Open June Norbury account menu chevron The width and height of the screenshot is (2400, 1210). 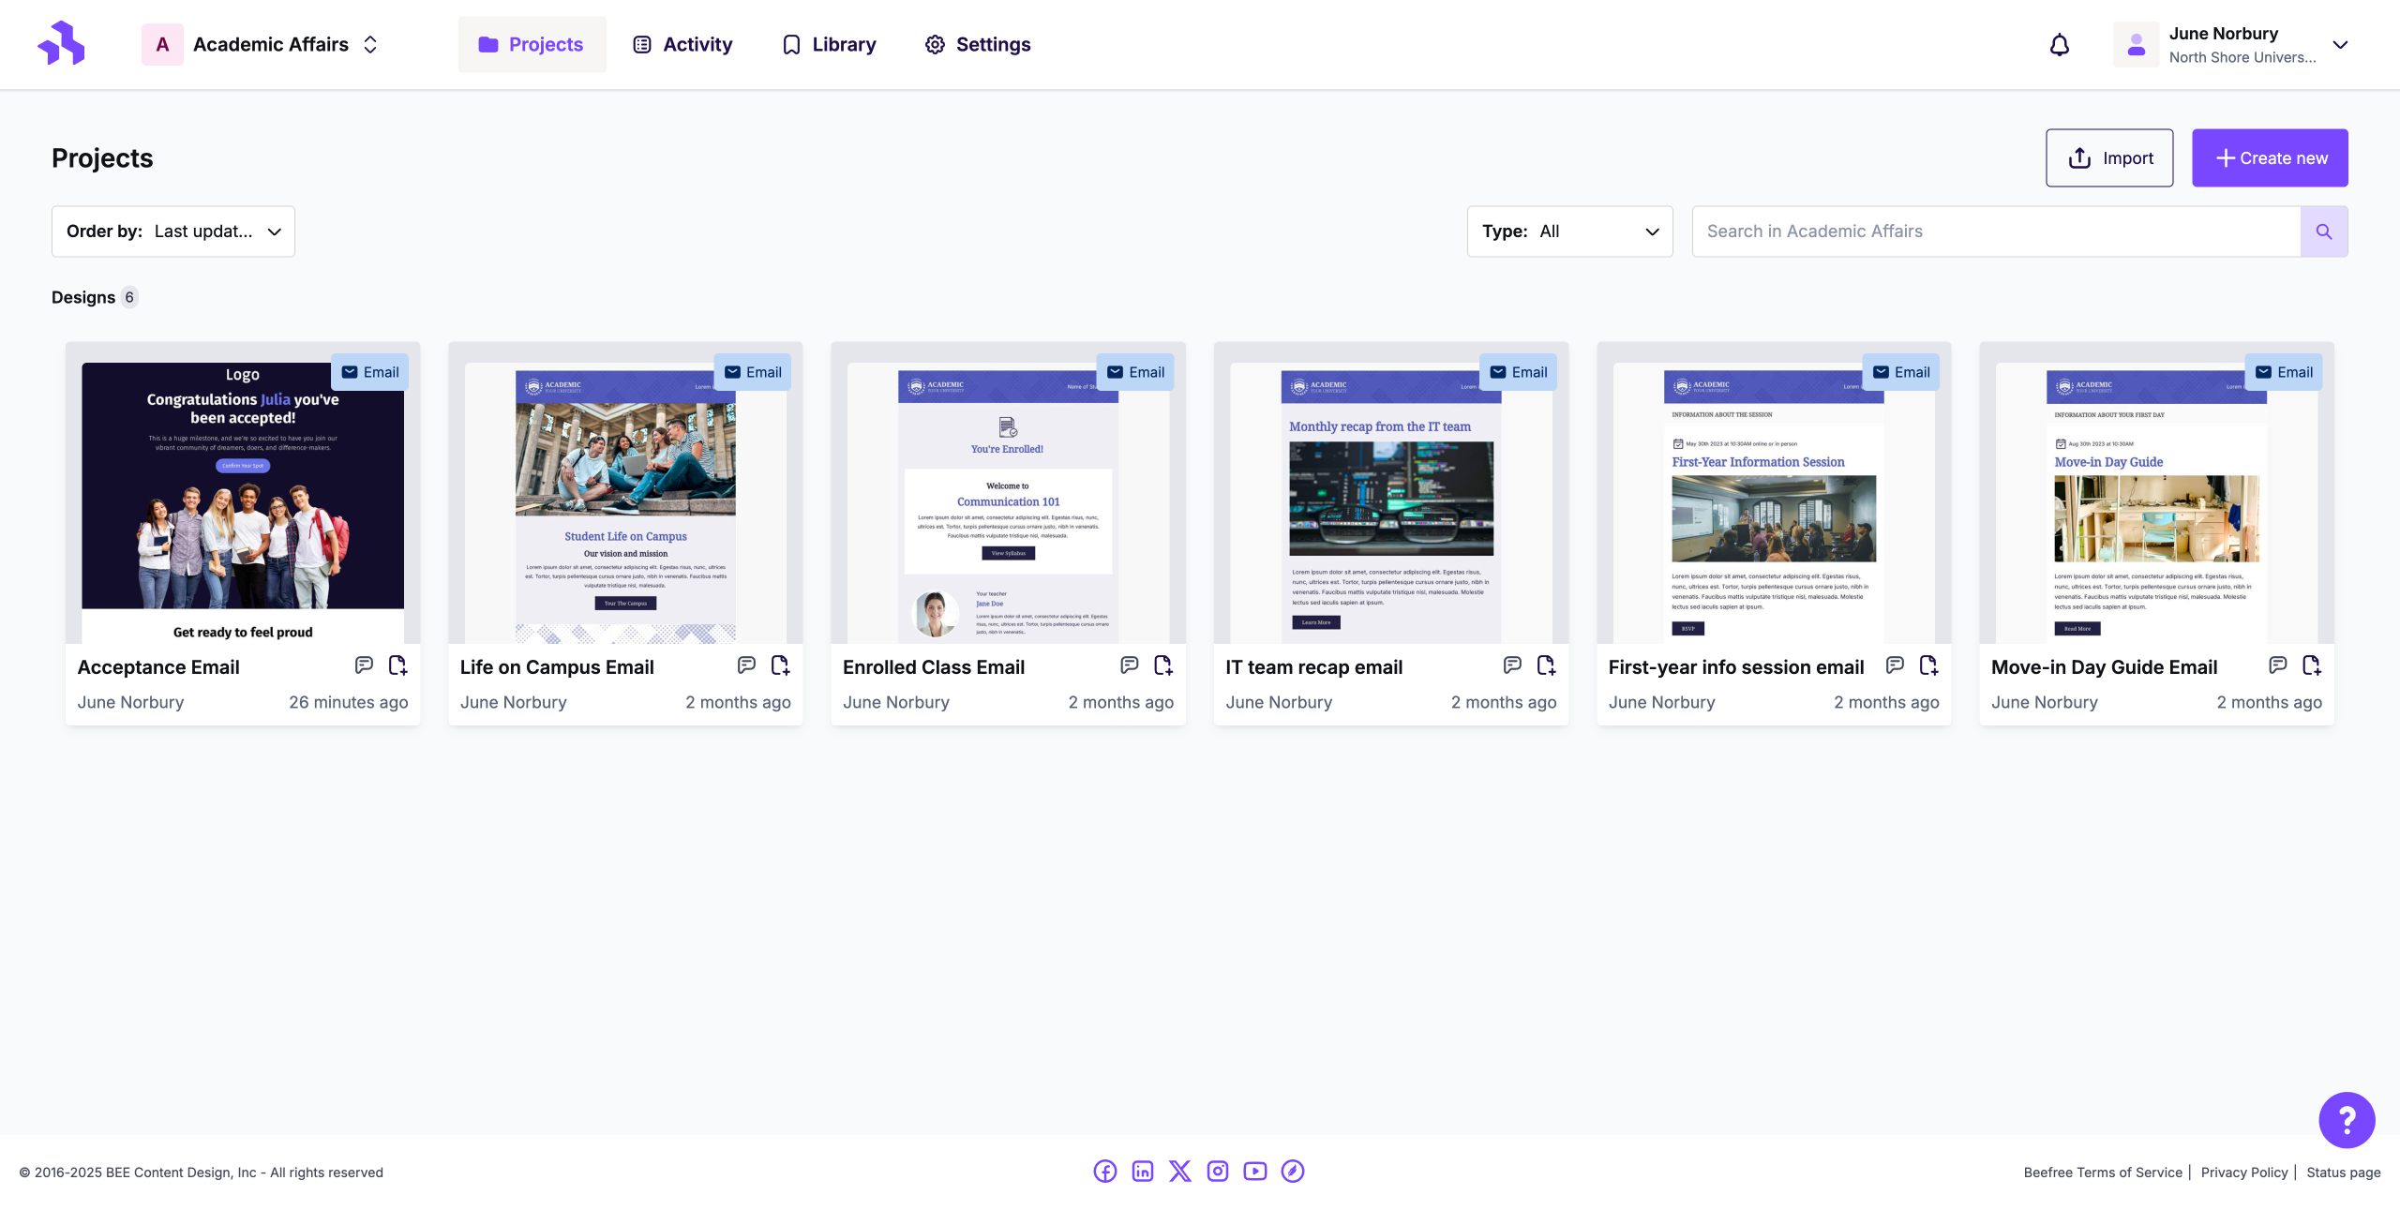2340,45
